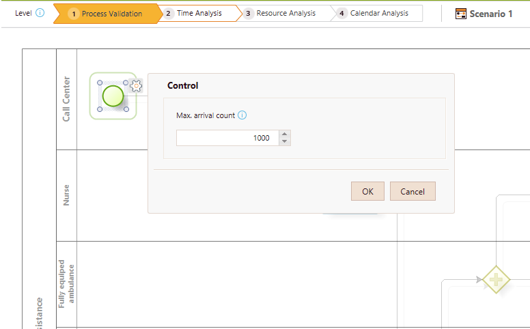Select the parallel gateway diamond
The width and height of the screenshot is (530, 329).
[496, 280]
